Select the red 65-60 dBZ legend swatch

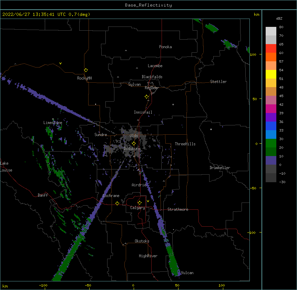(271, 48)
